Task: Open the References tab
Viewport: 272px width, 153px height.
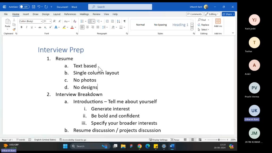Action: [x=70, y=14]
